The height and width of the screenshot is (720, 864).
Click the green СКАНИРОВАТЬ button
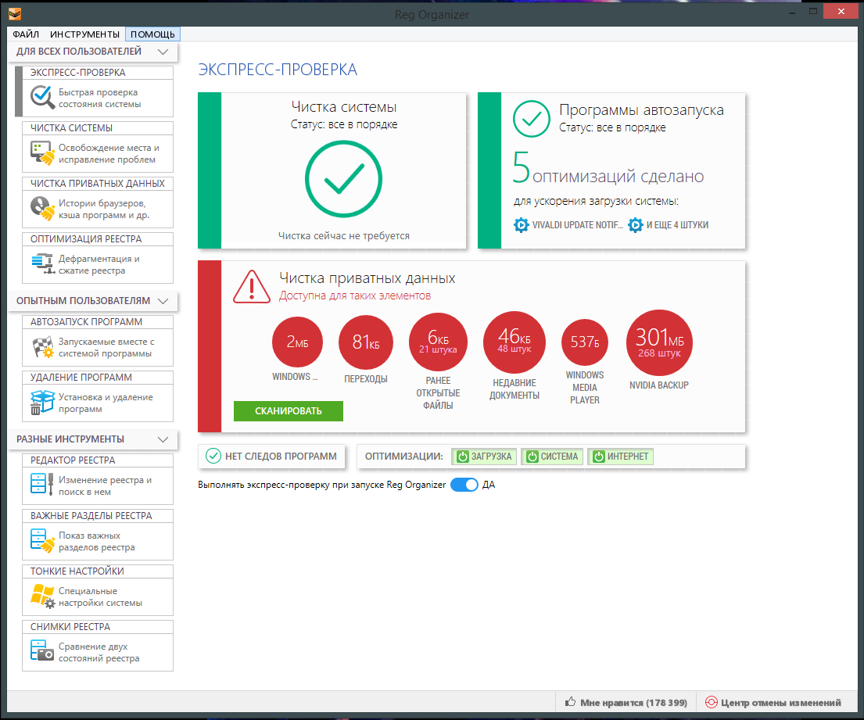[x=289, y=411]
